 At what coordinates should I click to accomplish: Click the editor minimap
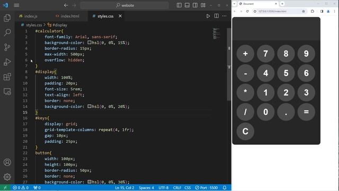point(217,34)
